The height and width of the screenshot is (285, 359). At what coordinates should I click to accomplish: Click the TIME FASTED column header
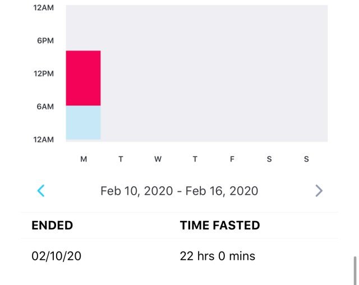click(x=220, y=226)
